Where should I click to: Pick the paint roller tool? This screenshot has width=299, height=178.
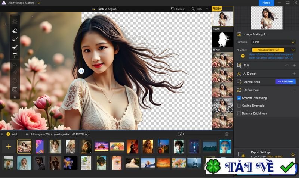15,55
